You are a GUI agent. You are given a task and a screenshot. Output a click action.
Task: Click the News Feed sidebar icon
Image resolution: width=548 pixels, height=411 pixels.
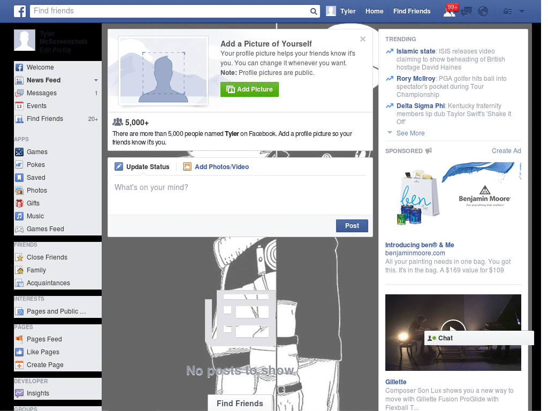[19, 80]
